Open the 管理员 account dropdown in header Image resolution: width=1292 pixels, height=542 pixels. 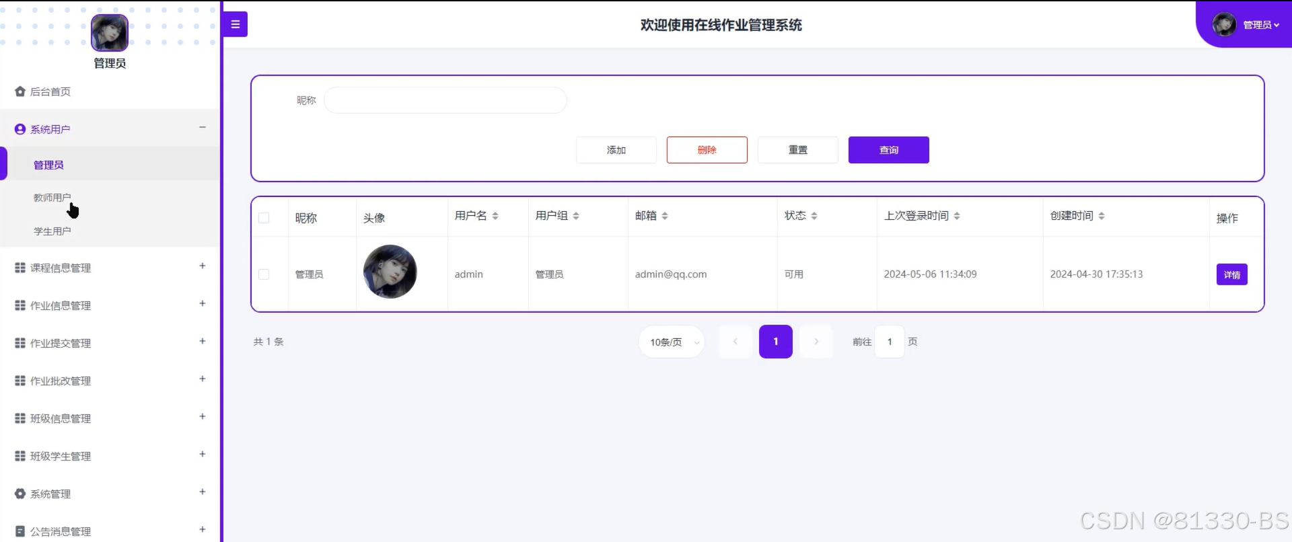(x=1261, y=25)
